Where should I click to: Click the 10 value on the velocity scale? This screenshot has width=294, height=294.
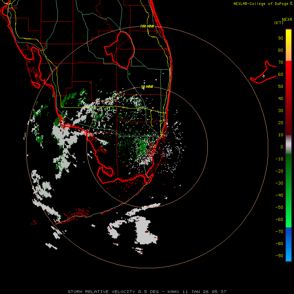click(281, 135)
